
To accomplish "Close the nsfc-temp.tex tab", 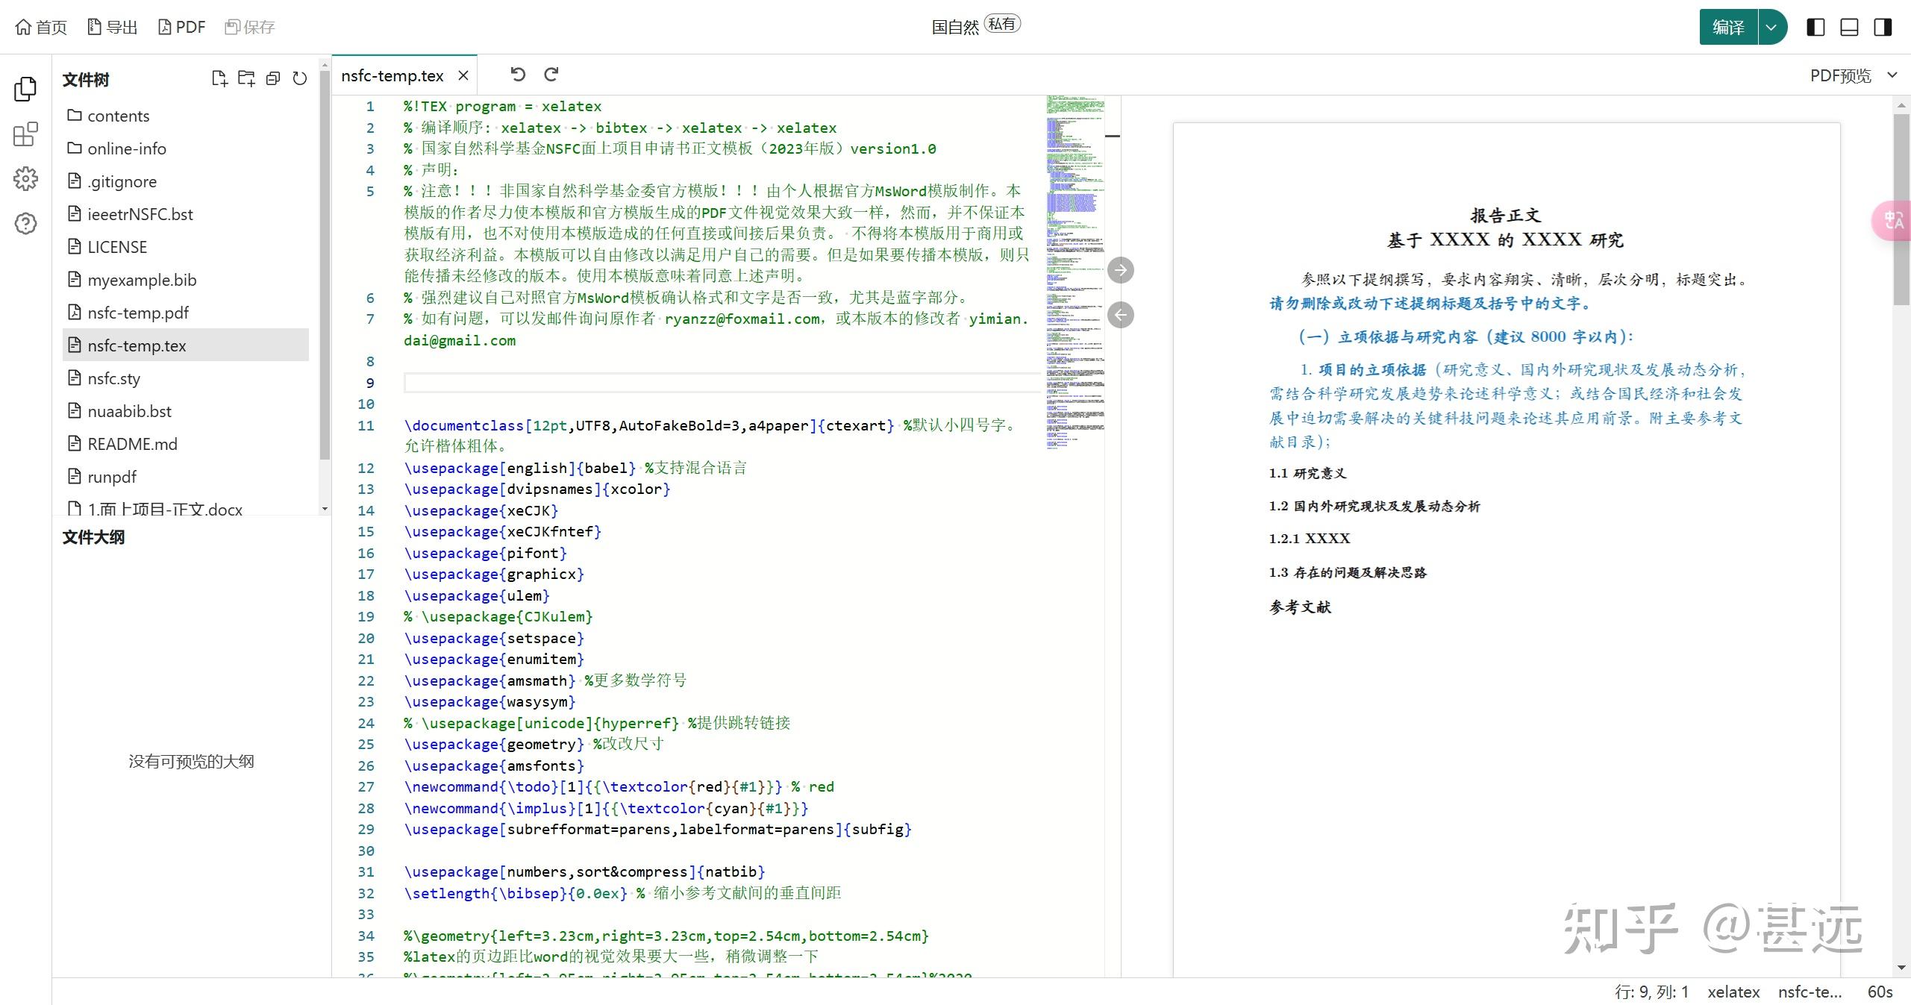I will tap(463, 75).
